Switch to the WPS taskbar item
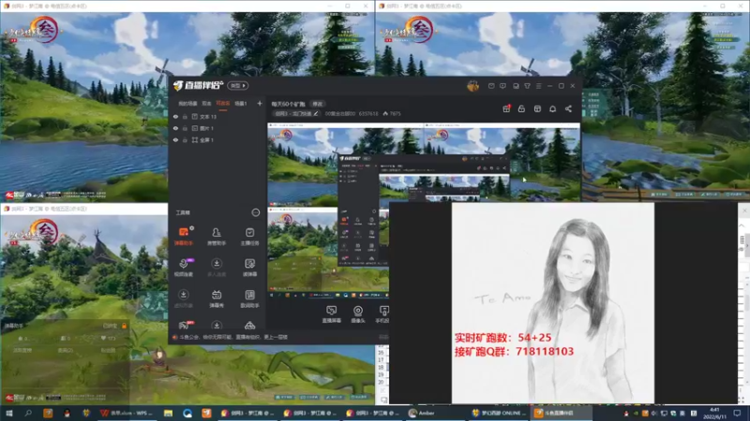The image size is (750, 421). point(126,413)
